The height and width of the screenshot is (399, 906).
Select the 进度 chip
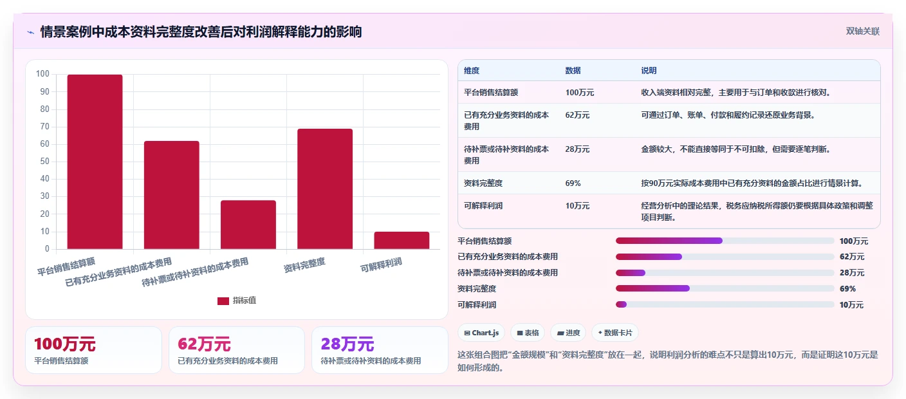click(568, 333)
